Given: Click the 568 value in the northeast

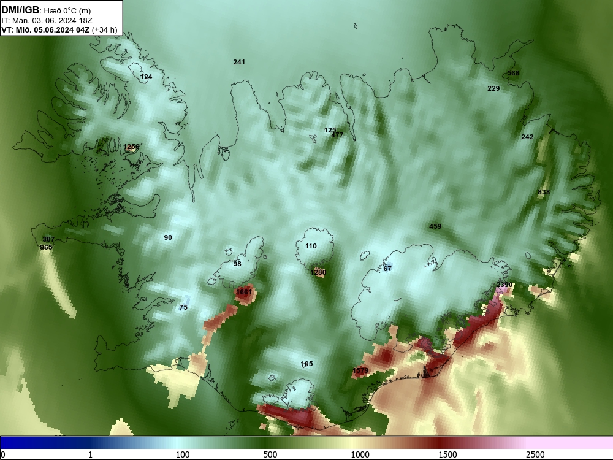Looking at the screenshot, I should [513, 73].
